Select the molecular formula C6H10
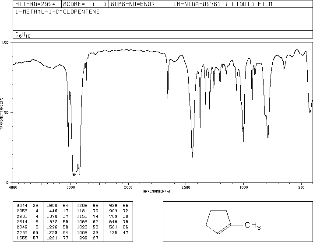 point(23,35)
